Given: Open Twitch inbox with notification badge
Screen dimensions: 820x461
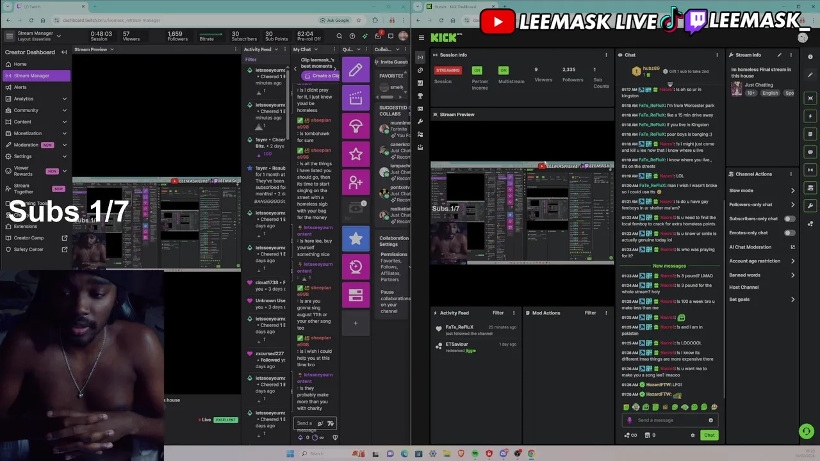Looking at the screenshot, I should (378, 36).
